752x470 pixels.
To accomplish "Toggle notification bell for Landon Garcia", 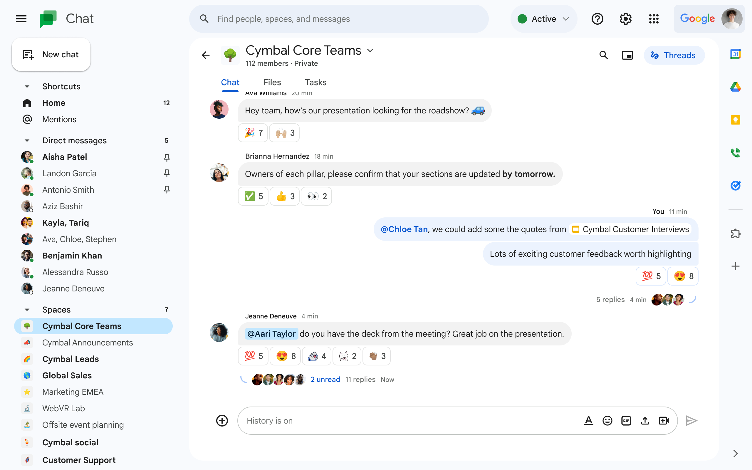I will pos(166,173).
